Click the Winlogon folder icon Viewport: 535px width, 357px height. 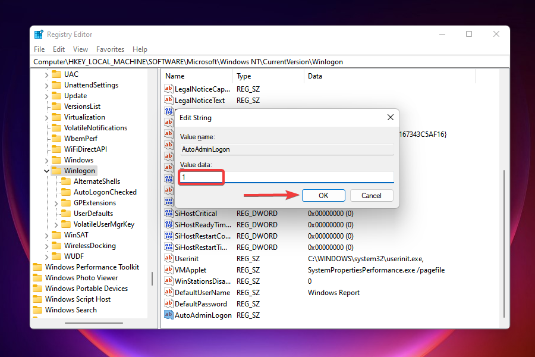pos(56,171)
